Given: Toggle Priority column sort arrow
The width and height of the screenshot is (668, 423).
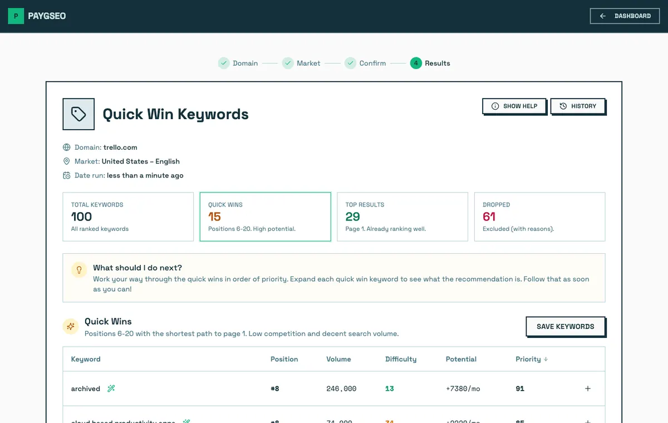Looking at the screenshot, I should 546,360.
